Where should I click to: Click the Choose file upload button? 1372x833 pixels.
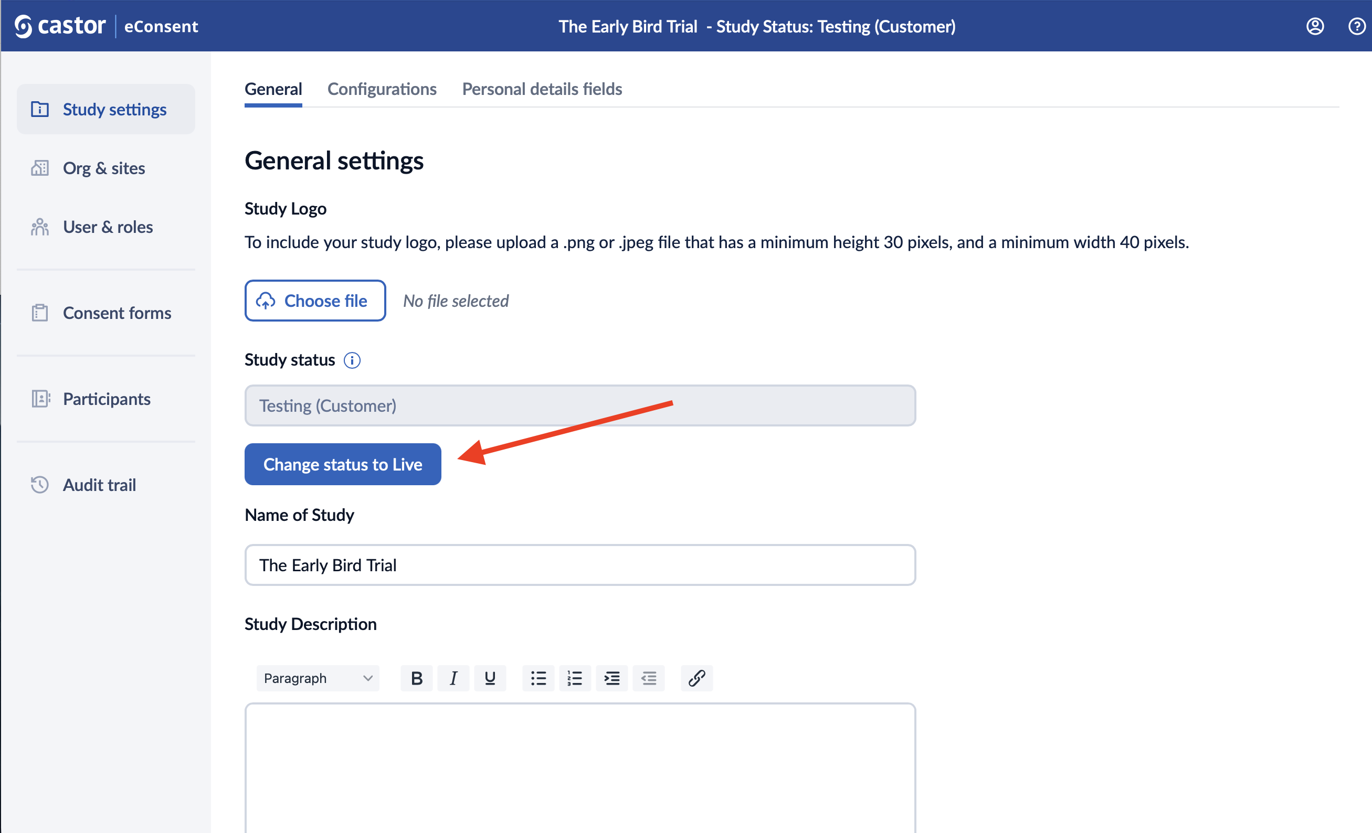[315, 301]
